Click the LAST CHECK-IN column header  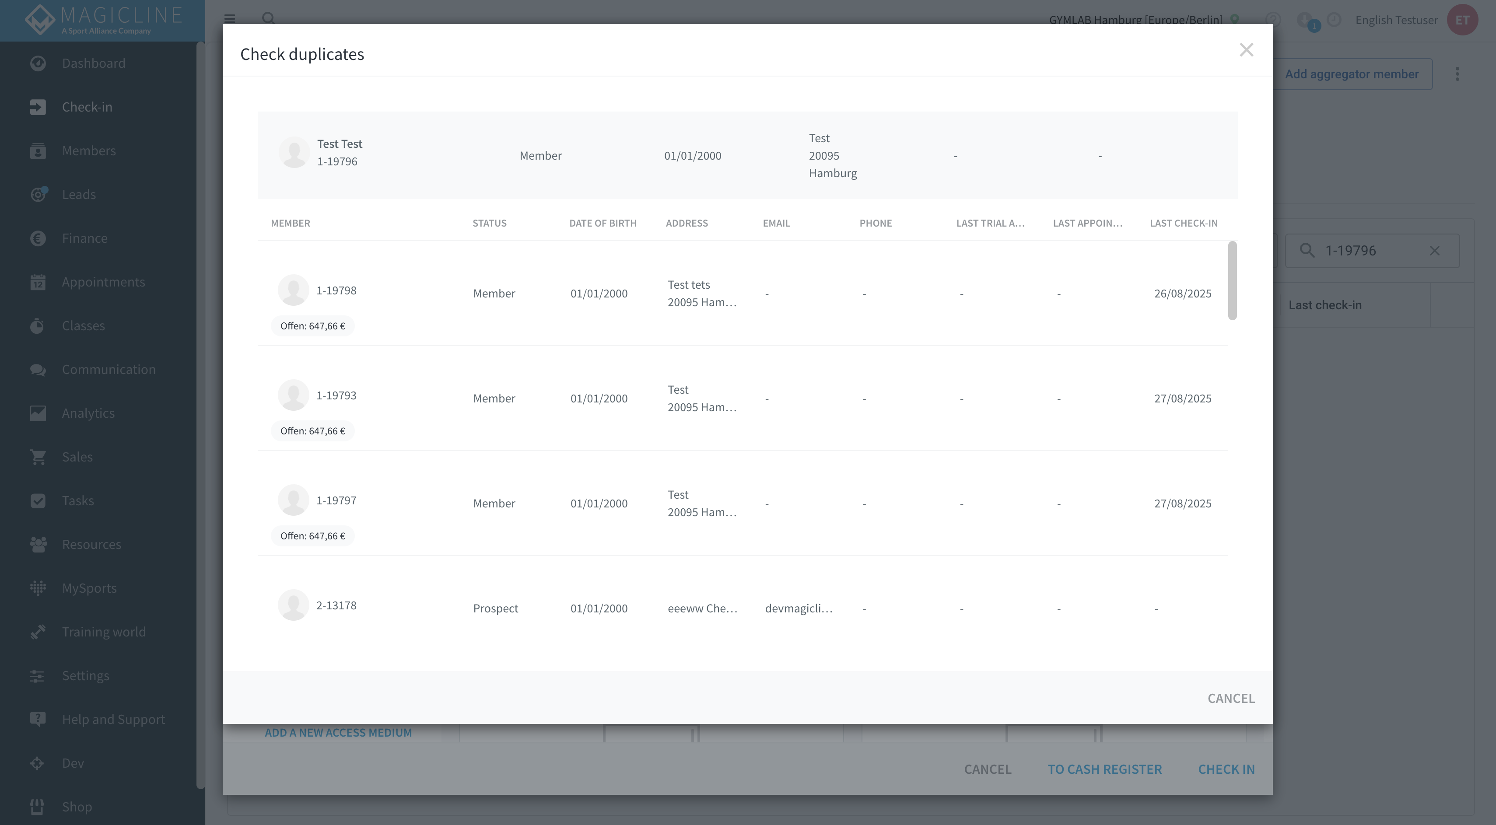coord(1184,223)
